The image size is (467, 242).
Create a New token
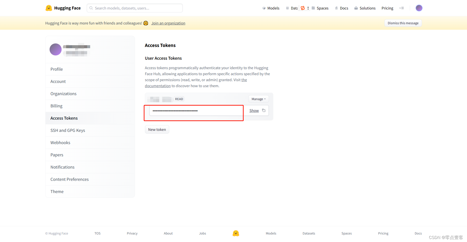[157, 129]
